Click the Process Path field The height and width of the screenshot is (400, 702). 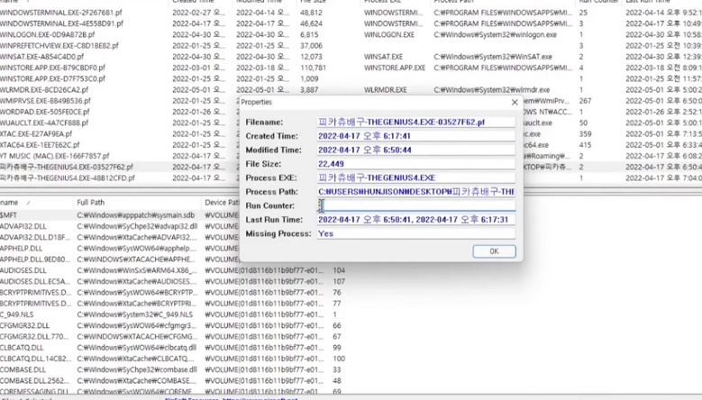[x=416, y=192]
